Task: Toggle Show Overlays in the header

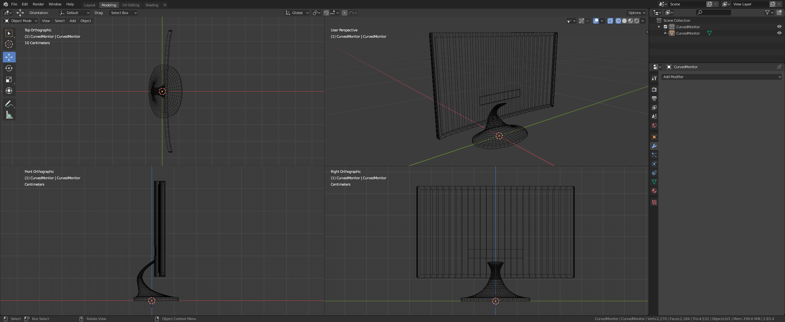Action: [x=596, y=21]
